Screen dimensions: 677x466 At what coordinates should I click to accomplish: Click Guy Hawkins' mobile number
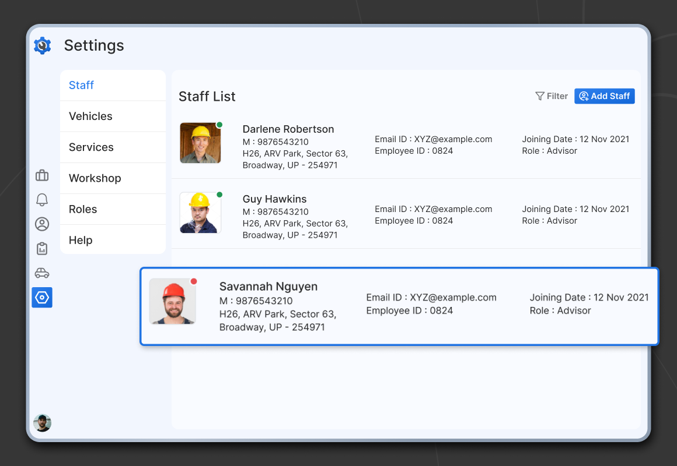(275, 211)
